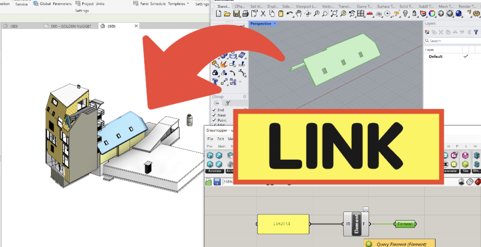Click the Undo arrow icon in Rhino
Image resolution: width=481 pixels, height=247 pixels.
(289, 14)
